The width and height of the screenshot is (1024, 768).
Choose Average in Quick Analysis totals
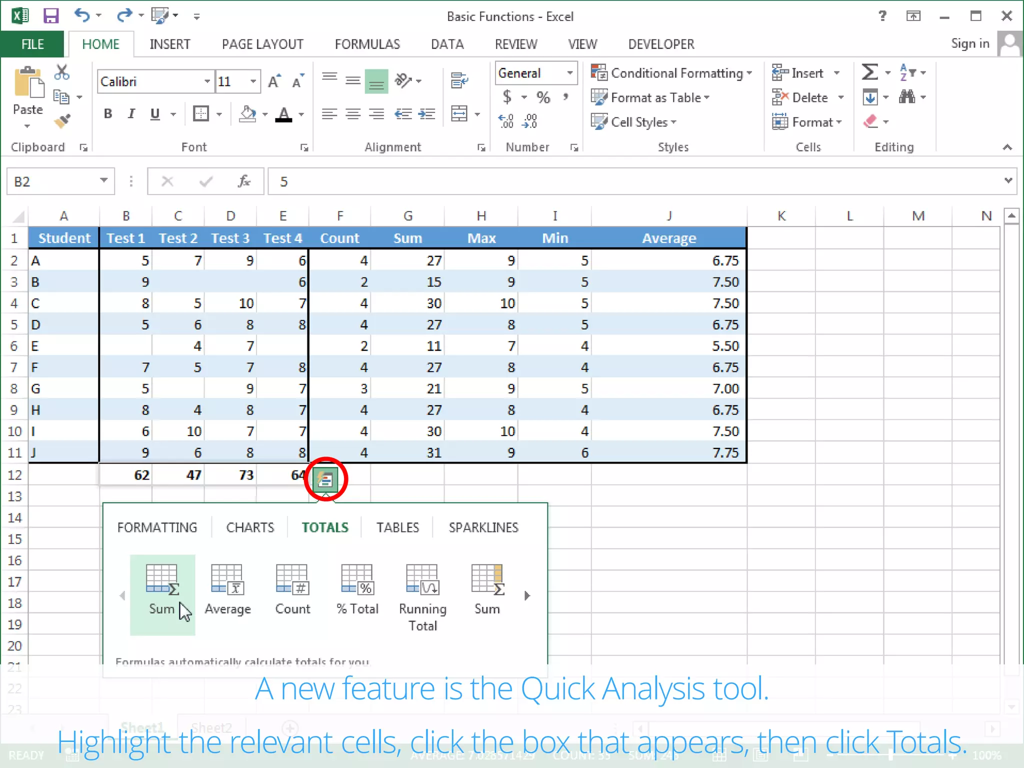coord(228,590)
